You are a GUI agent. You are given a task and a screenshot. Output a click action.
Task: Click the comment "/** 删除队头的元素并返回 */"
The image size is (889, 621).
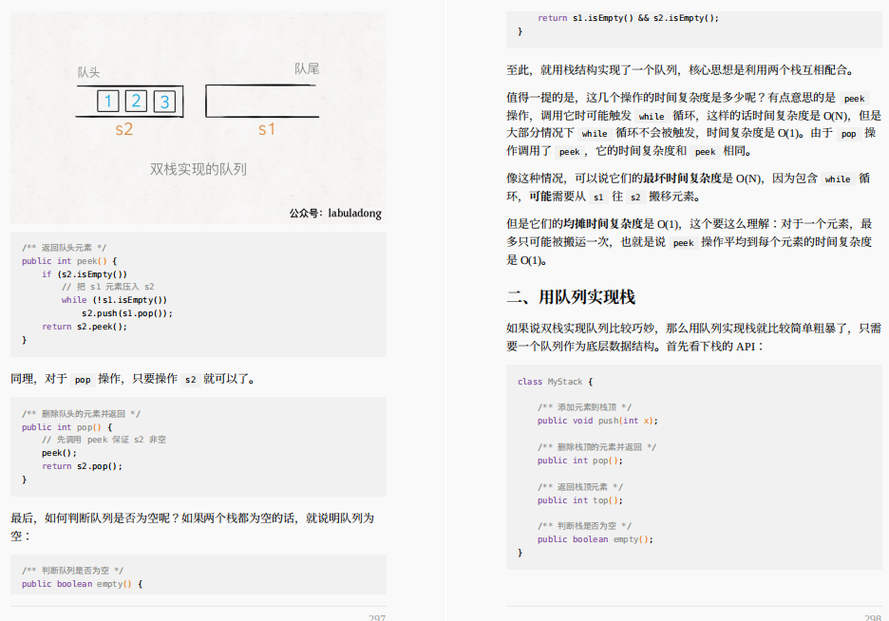[x=81, y=414]
